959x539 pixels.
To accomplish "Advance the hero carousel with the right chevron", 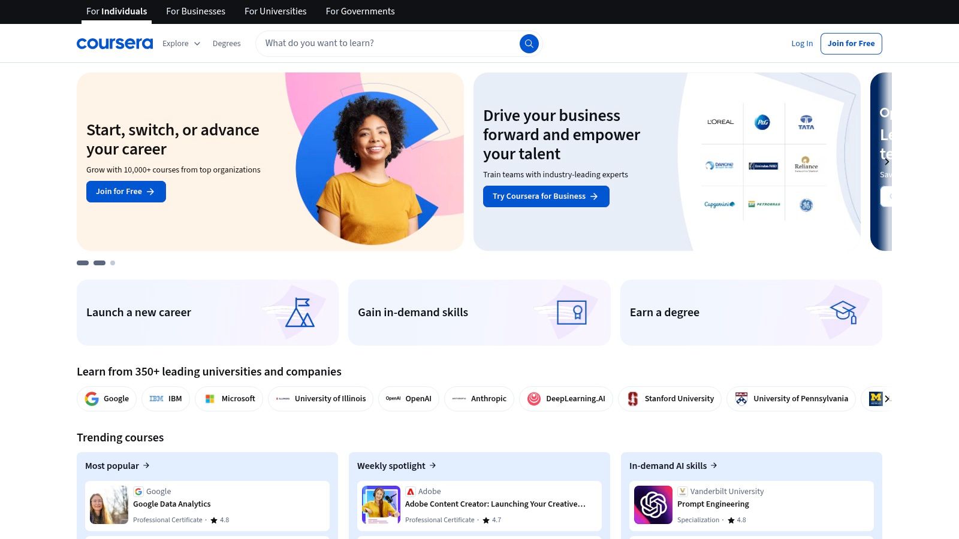I will pyautogui.click(x=887, y=162).
